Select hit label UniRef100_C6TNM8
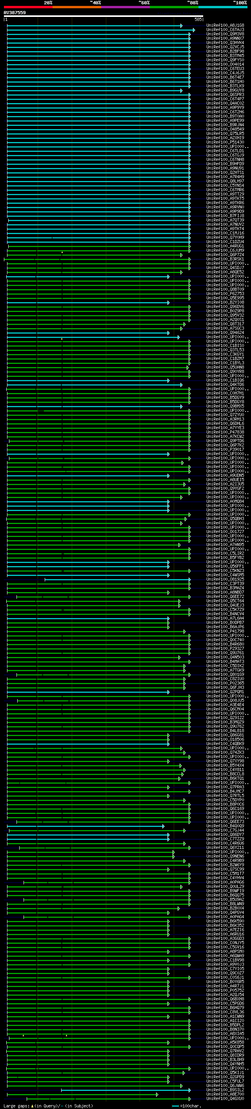 pyautogui.click(x=225, y=160)
